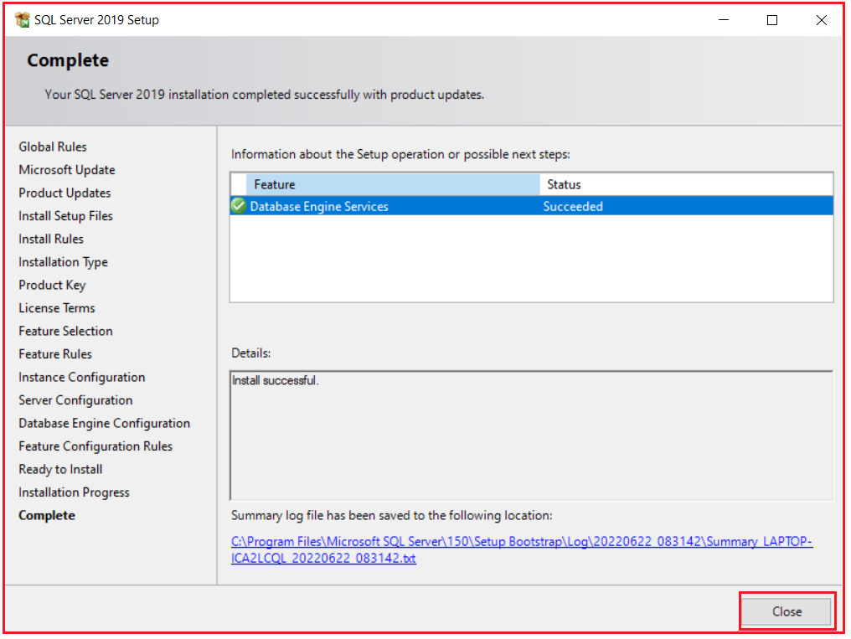Click the green success checkmark icon
The width and height of the screenshot is (851, 639).
[238, 206]
